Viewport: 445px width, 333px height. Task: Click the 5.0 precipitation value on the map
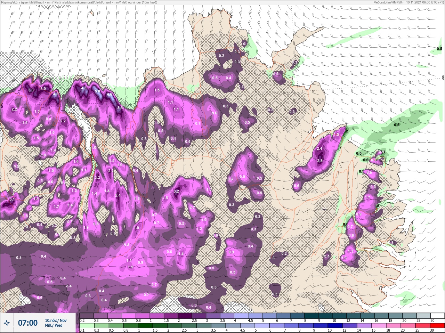pos(97,91)
